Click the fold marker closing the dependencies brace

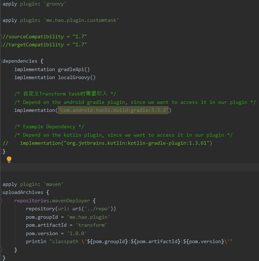tap(1, 151)
